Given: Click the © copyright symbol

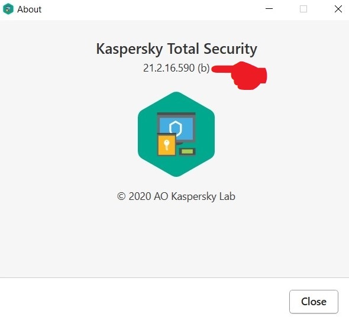Looking at the screenshot, I should [121, 196].
